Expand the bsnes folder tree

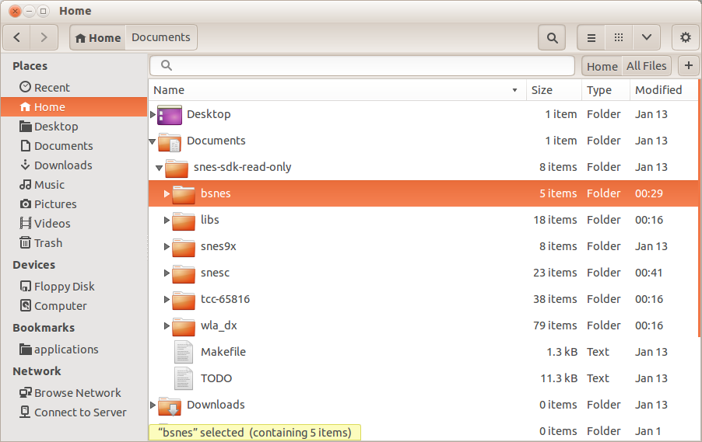pos(167,193)
